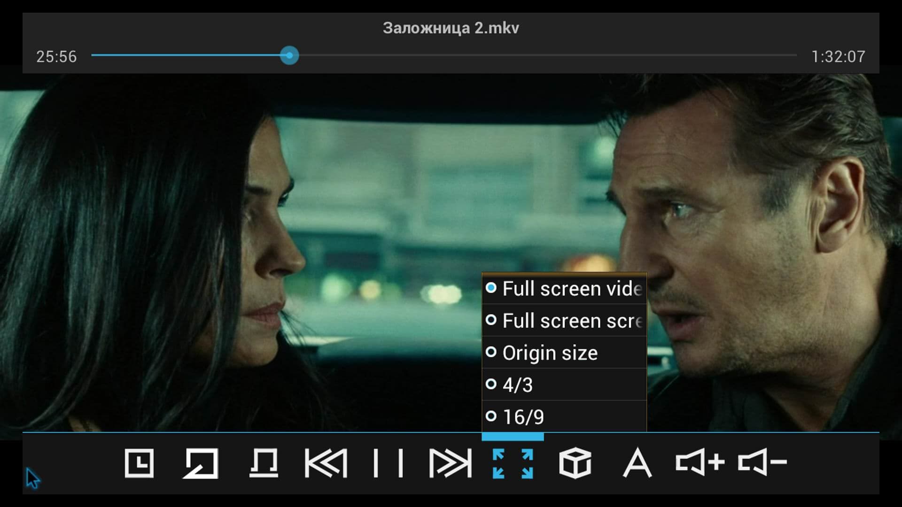Skip to previous video
Image resolution: width=902 pixels, height=507 pixels.
pyautogui.click(x=326, y=463)
